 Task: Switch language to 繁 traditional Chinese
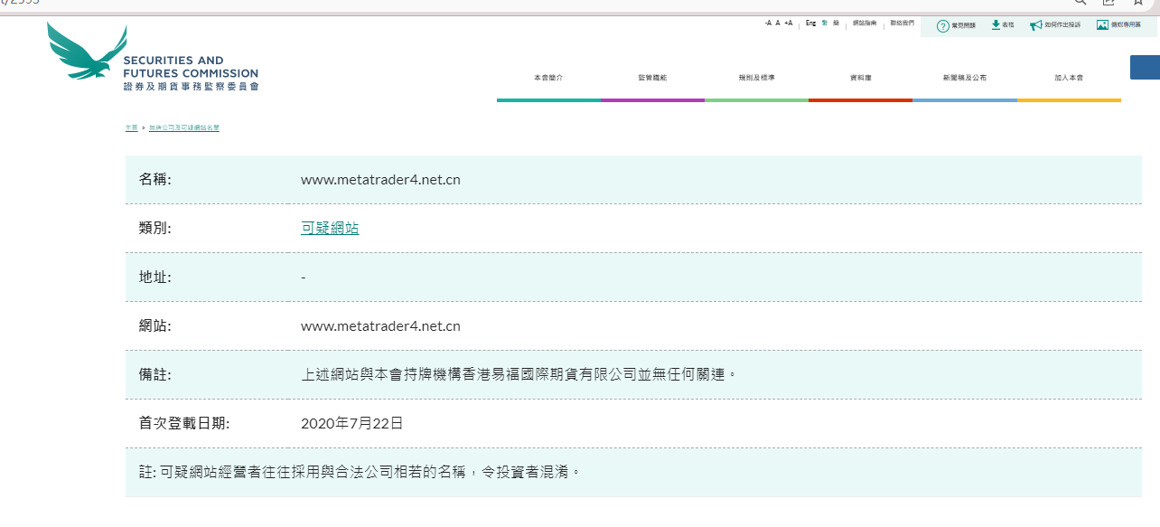824,23
